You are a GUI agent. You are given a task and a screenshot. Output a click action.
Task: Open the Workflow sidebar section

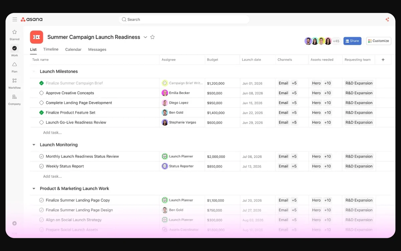(x=14, y=83)
